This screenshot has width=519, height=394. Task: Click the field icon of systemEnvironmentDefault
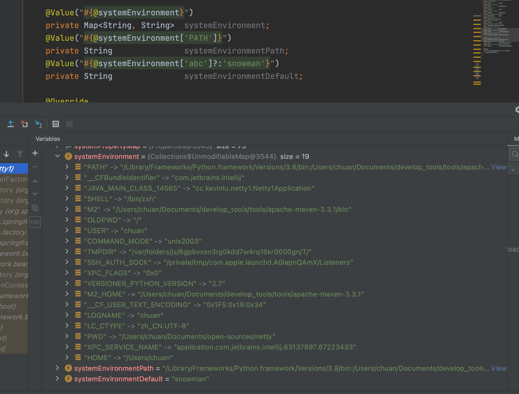(x=68, y=379)
